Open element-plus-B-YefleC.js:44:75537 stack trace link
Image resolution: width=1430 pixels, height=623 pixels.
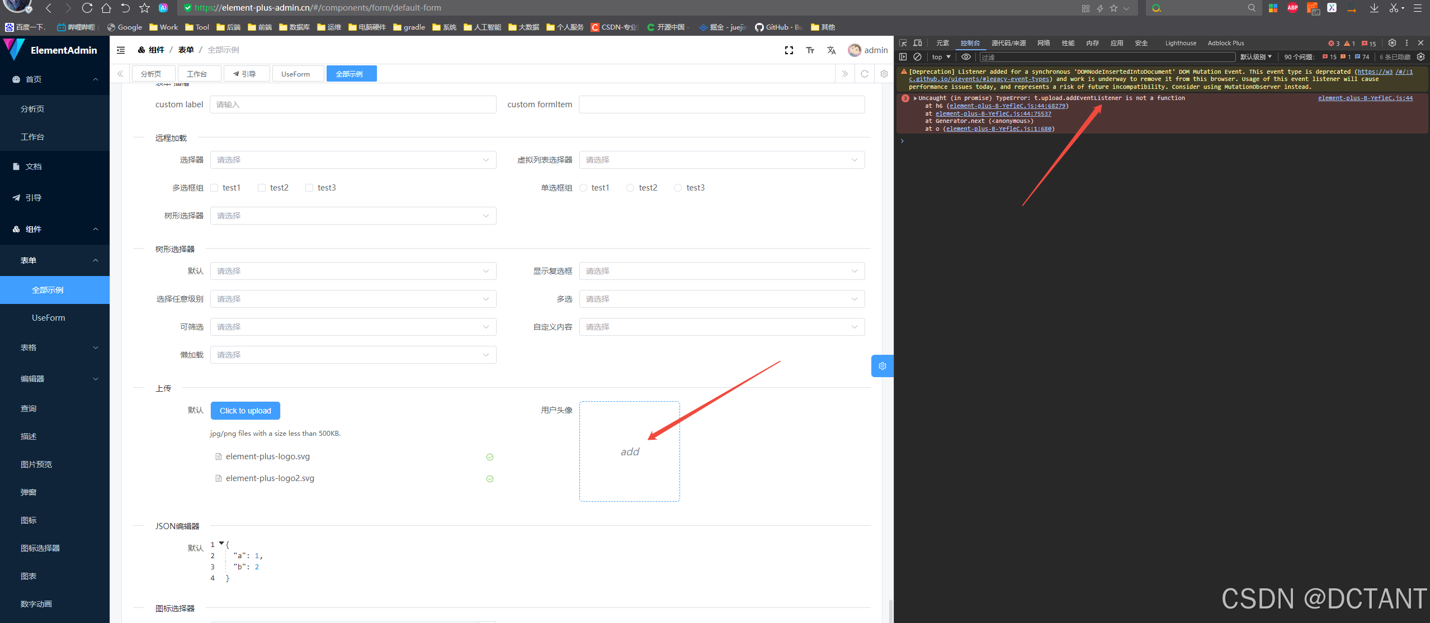[993, 113]
